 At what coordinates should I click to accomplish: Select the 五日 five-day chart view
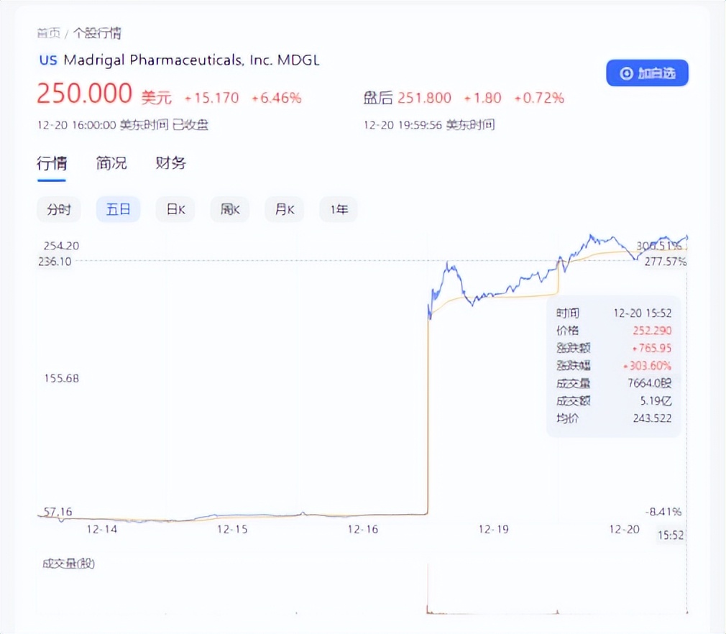(x=118, y=209)
